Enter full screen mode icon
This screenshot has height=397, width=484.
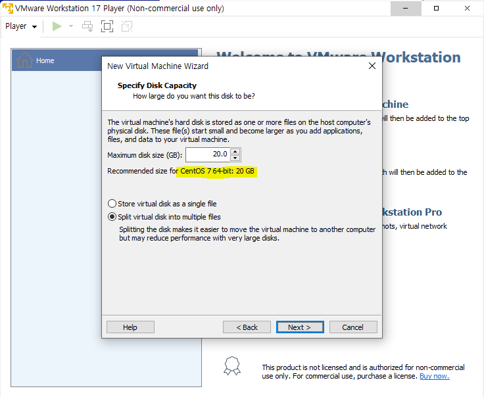(x=107, y=26)
